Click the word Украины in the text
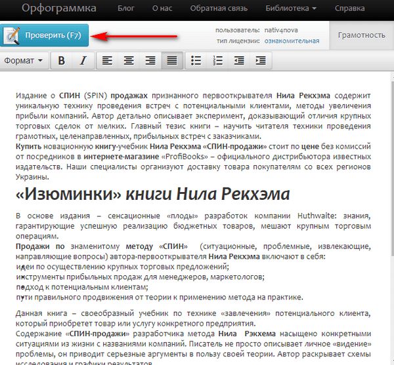The image size is (394, 365). 32,177
